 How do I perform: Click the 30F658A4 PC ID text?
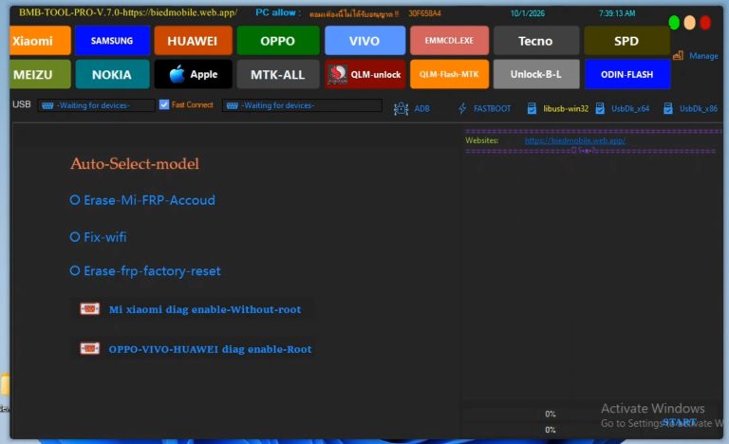click(424, 13)
